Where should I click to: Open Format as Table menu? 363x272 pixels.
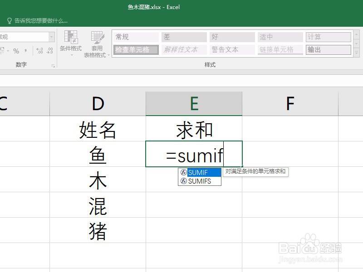click(97, 44)
